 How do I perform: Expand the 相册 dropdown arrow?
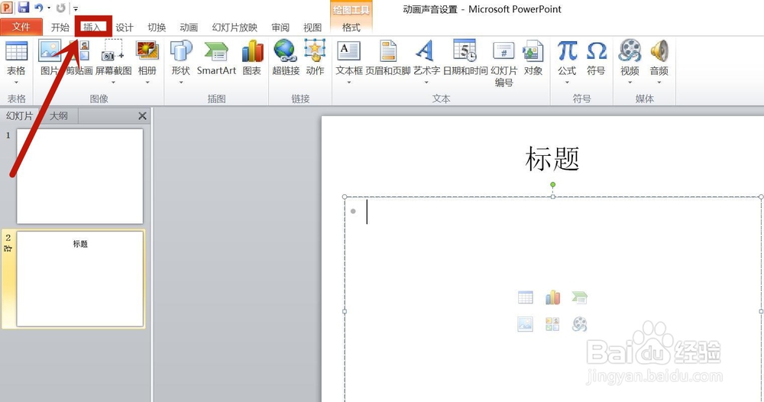pyautogui.click(x=147, y=83)
